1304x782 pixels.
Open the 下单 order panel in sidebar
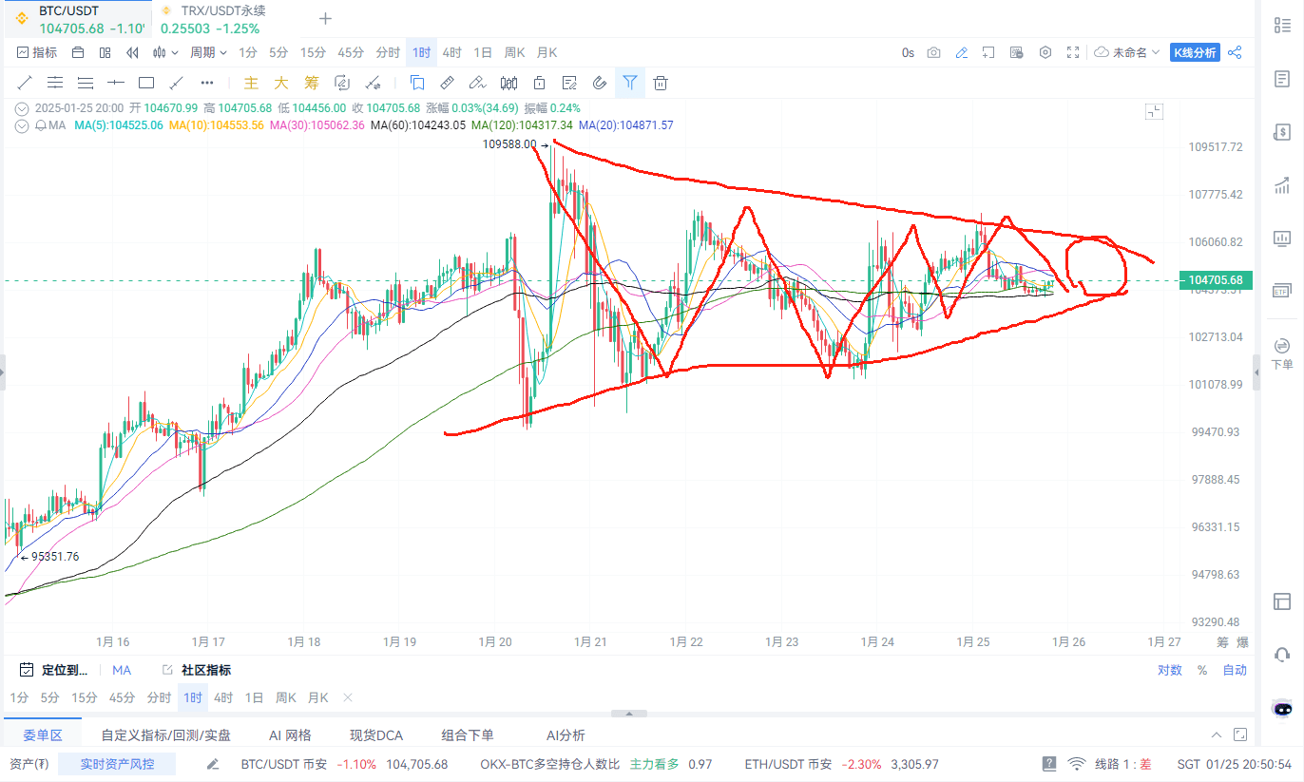pos(1282,352)
